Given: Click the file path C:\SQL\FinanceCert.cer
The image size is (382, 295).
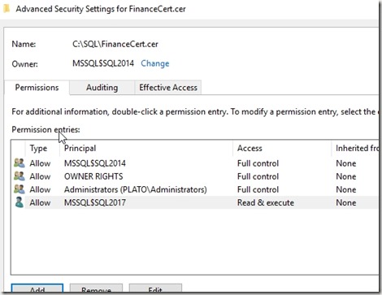Looking at the screenshot, I should [115, 44].
